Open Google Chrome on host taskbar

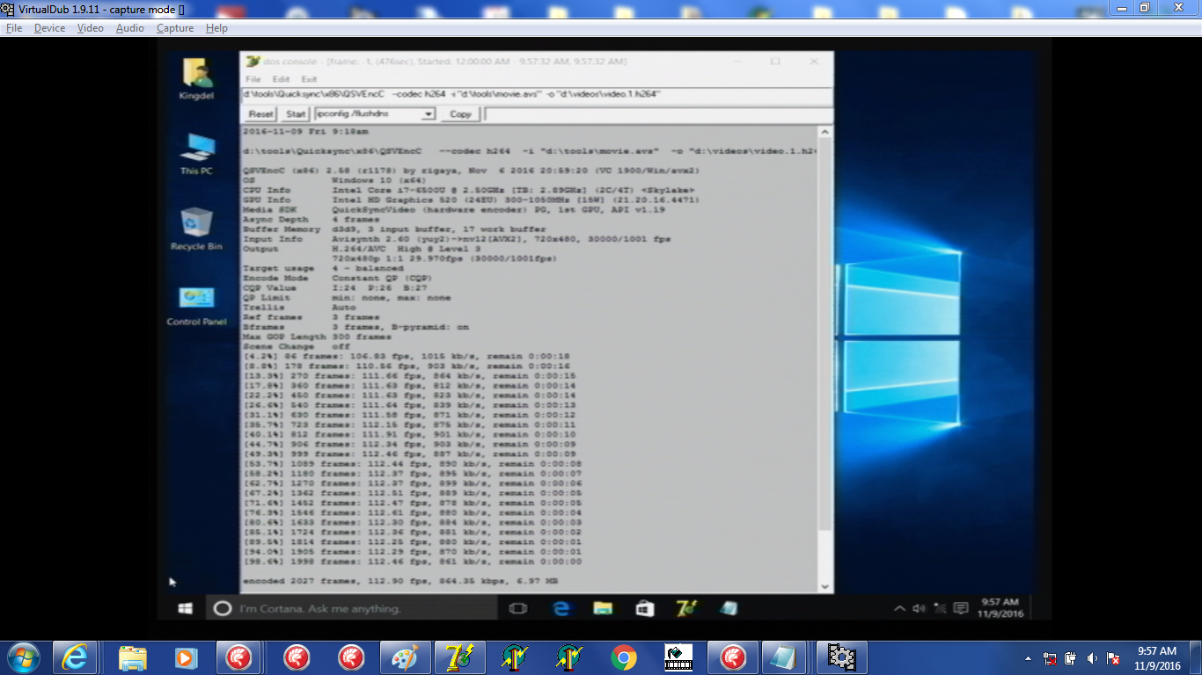(624, 657)
